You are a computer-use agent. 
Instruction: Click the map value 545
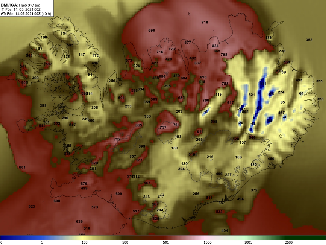[29, 56]
